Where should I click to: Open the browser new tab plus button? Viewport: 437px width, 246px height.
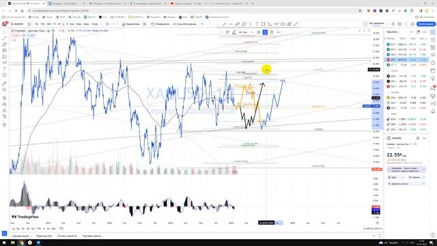point(253,3)
